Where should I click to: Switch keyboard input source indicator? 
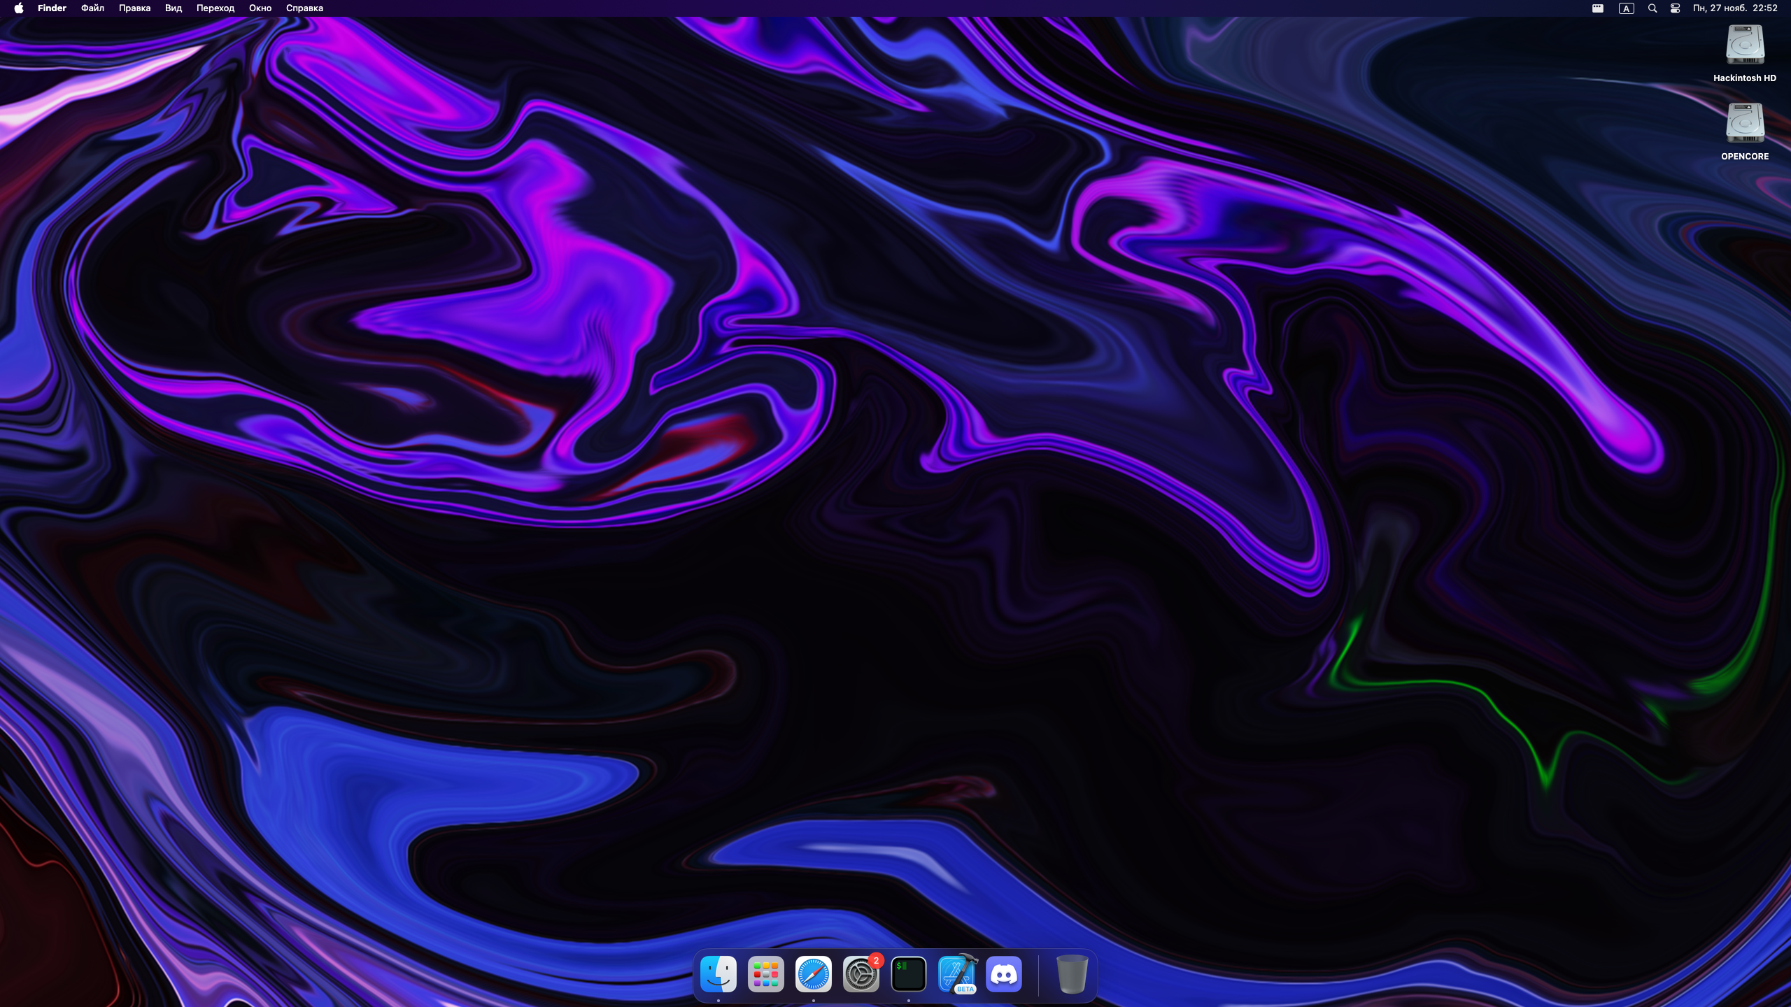tap(1626, 8)
